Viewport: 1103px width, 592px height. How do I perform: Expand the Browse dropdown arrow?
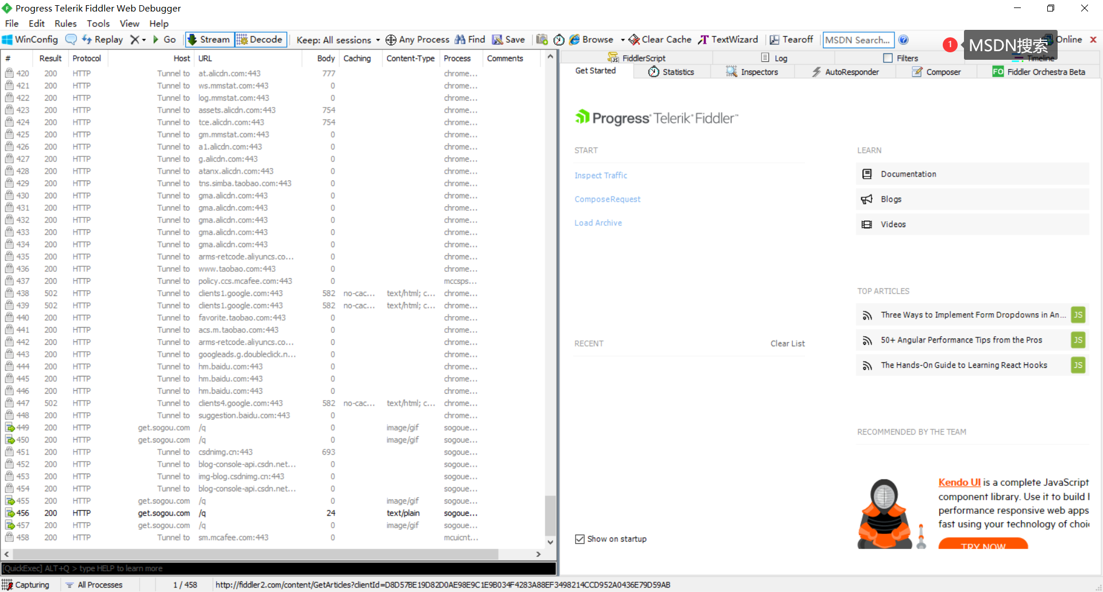click(623, 40)
